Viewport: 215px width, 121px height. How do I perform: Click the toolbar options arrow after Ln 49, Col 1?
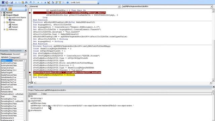pyautogui.click(x=98, y=3)
